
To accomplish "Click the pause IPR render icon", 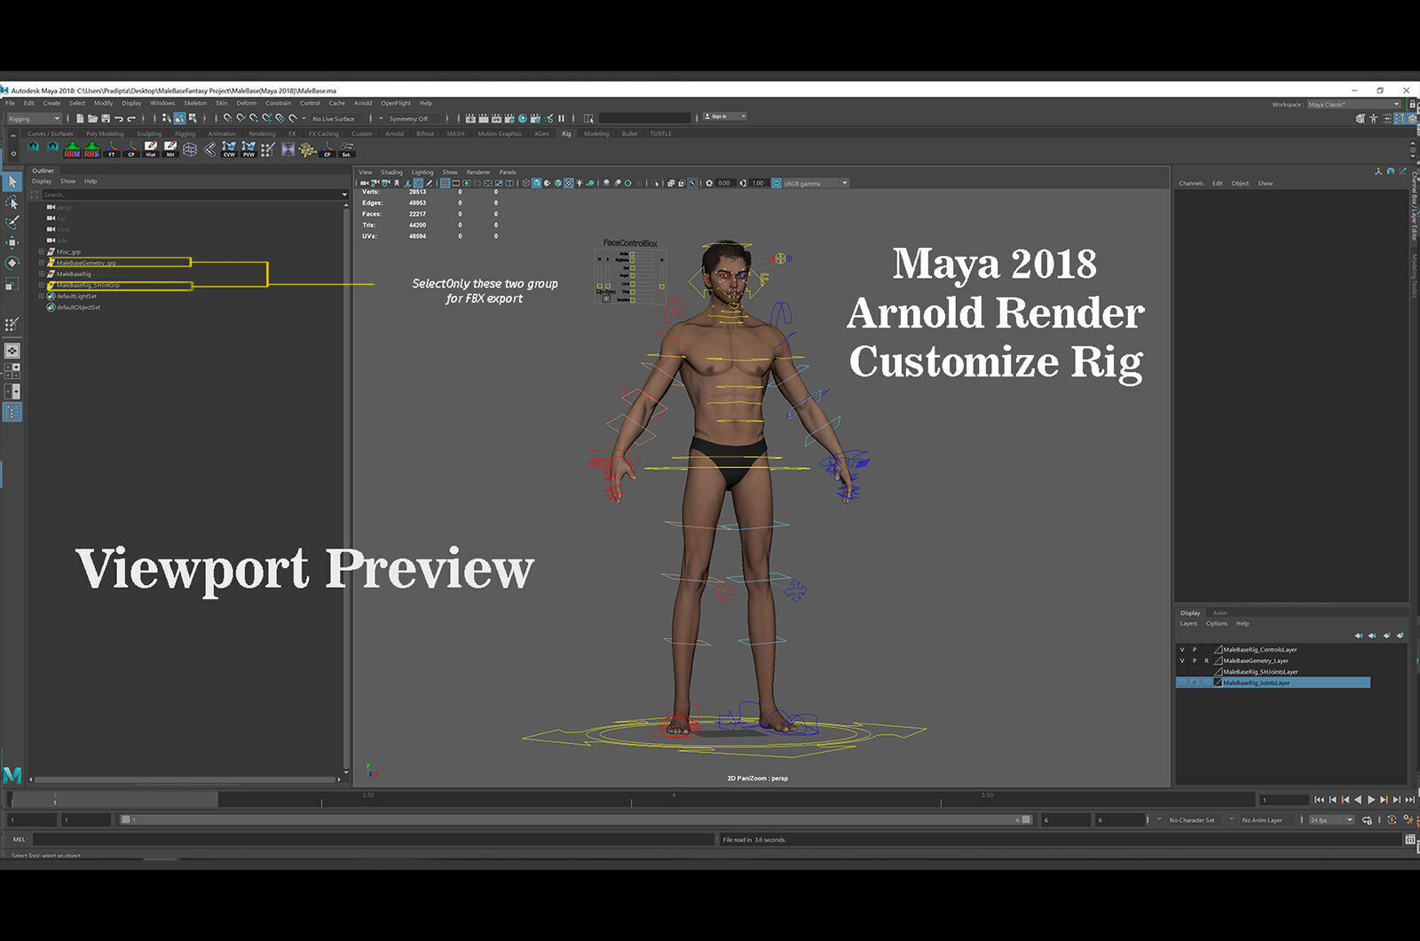I will pyautogui.click(x=561, y=118).
